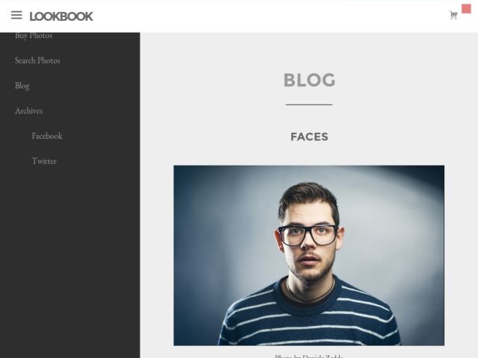Click gray background left of FACES title
Viewport: 478px width, 358px height.
[214, 136]
